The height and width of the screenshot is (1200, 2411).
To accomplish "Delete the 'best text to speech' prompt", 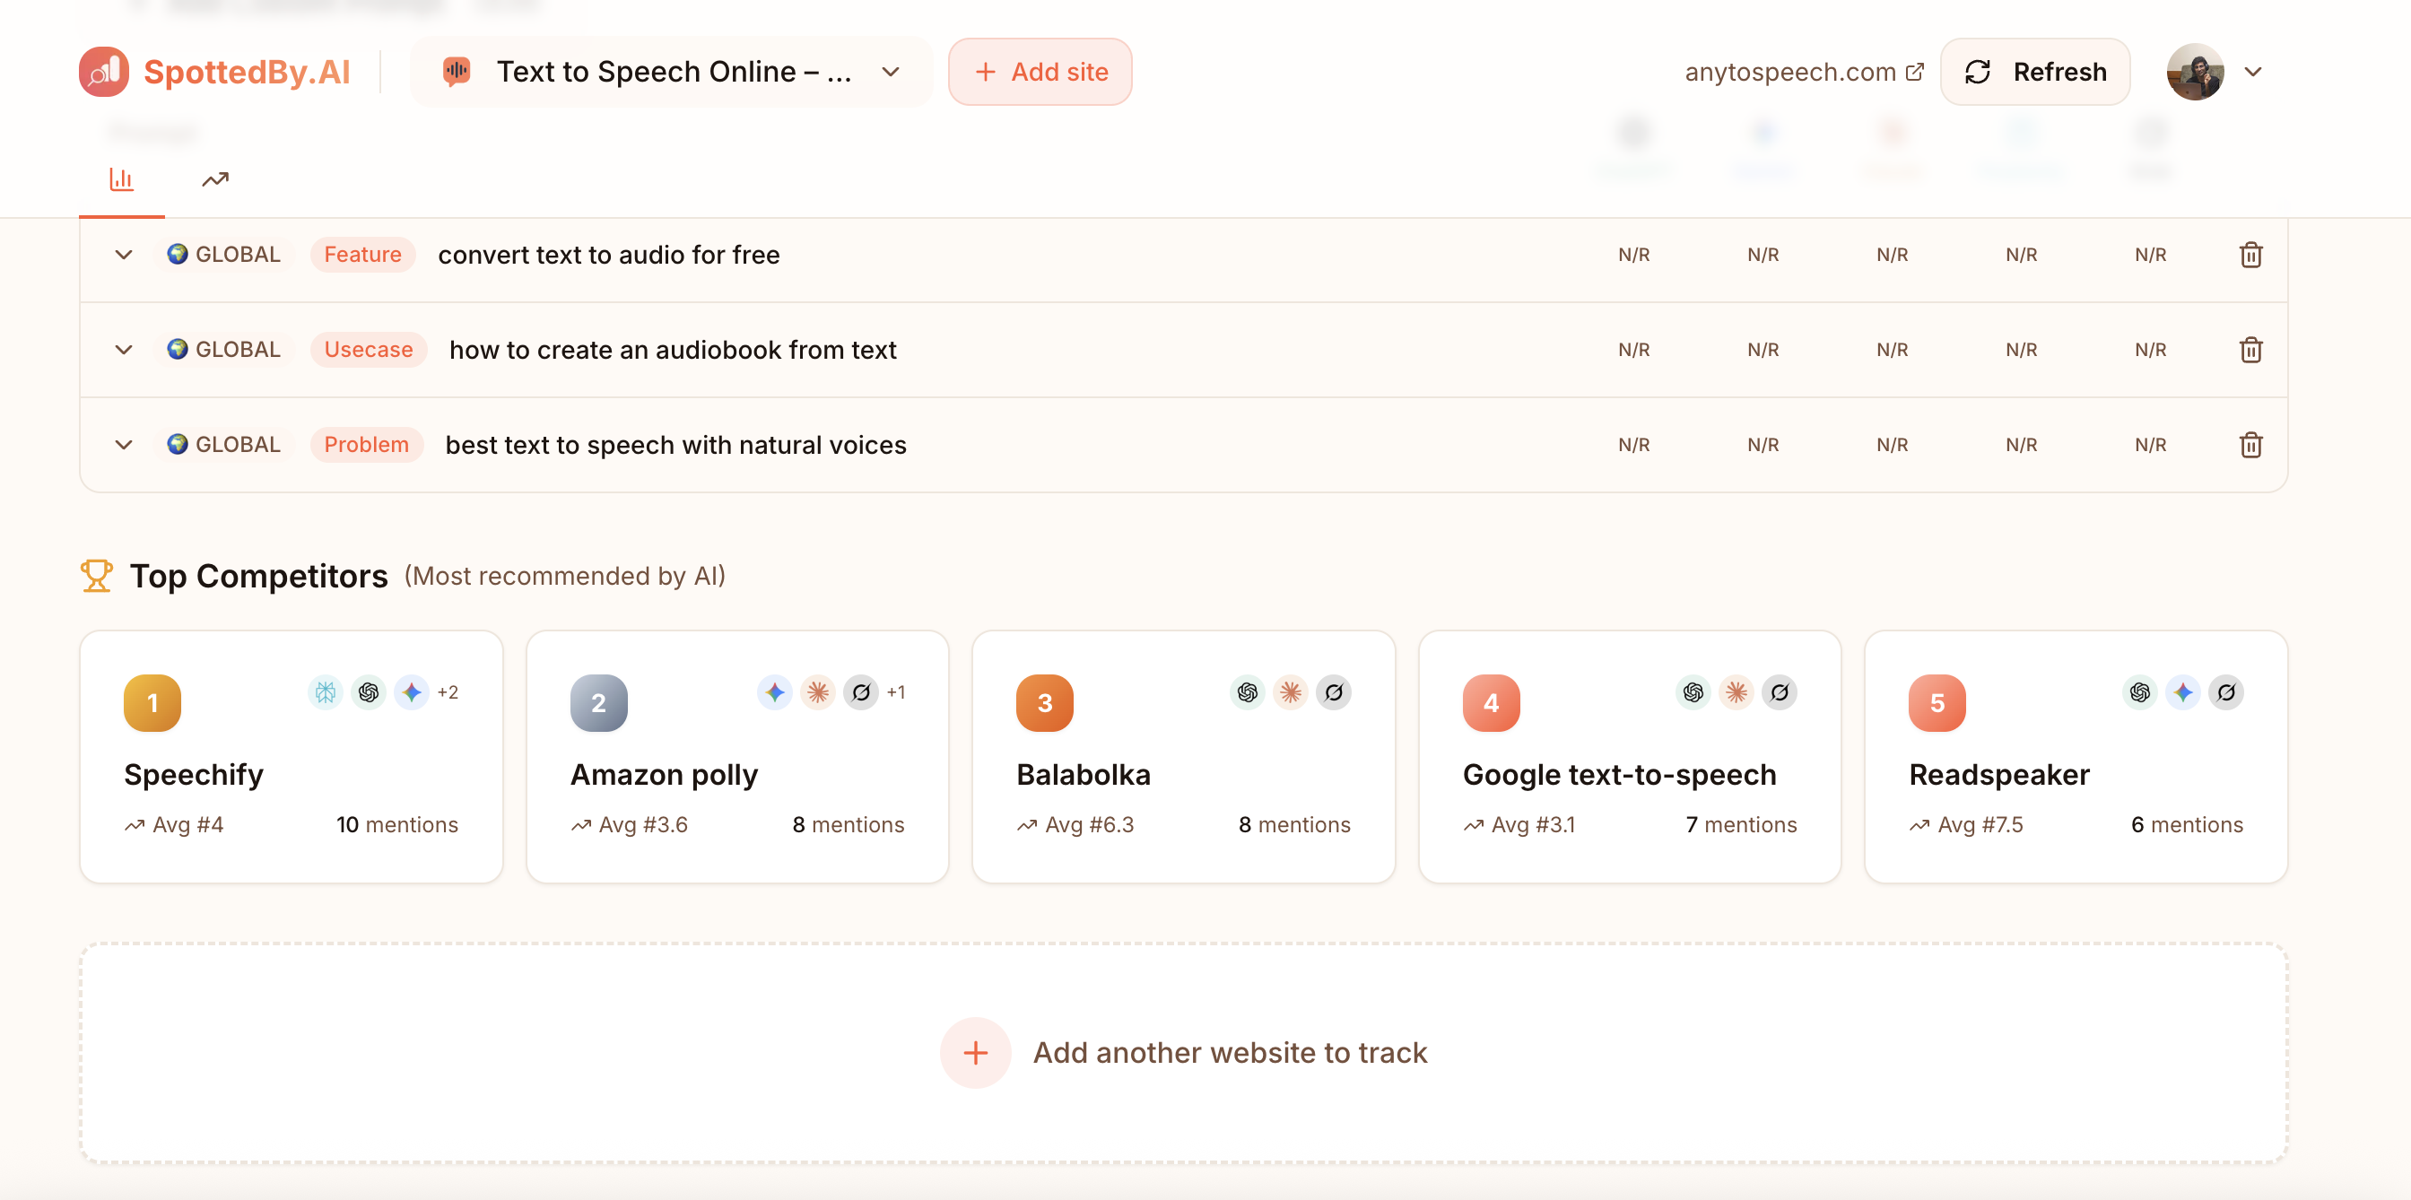I will point(2251,445).
